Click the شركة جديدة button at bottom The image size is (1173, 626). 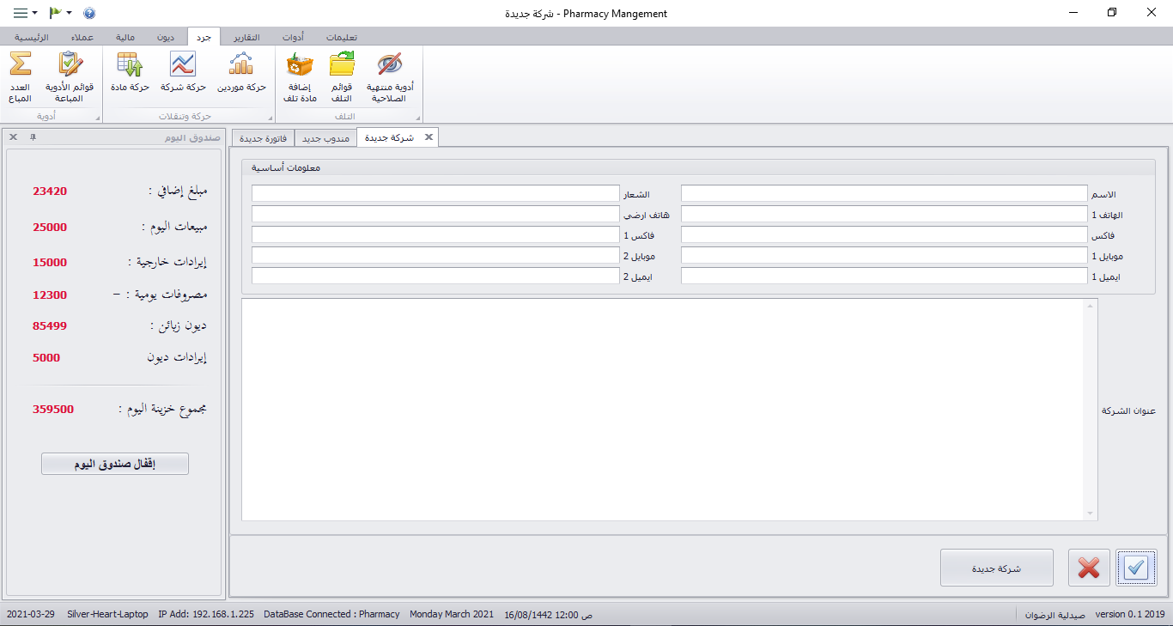[996, 568]
